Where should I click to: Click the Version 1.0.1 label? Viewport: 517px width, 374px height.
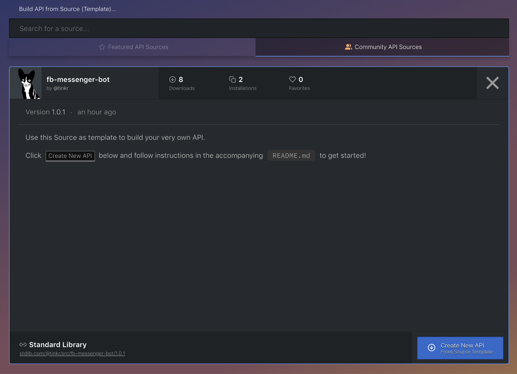(46, 112)
